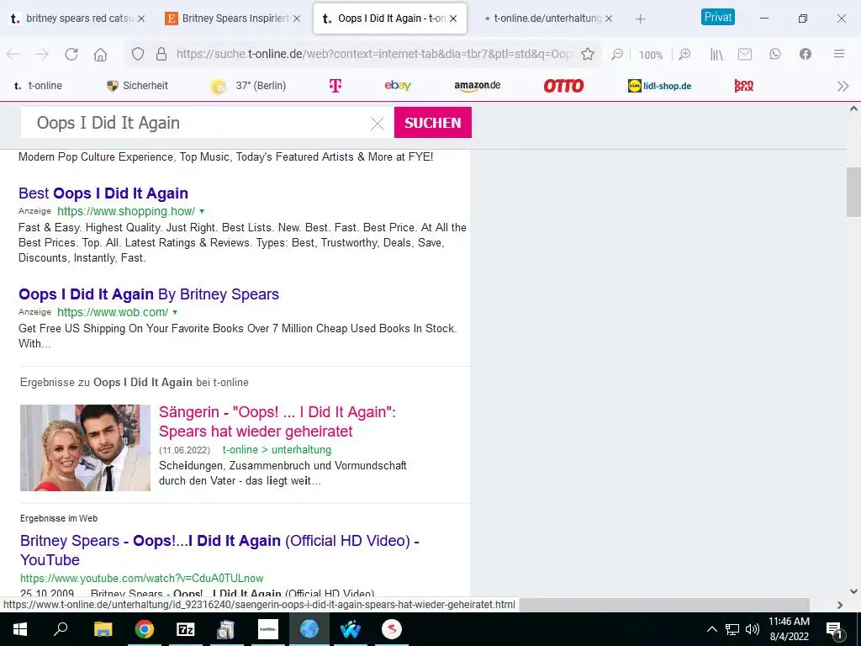
Task: Open Spears hat wieder geheiratet article
Action: click(x=277, y=422)
